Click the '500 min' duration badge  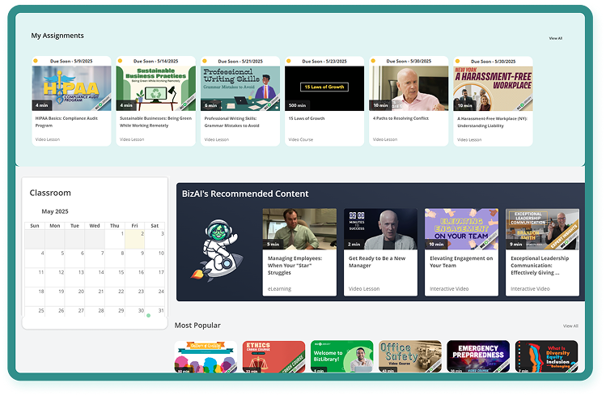tap(297, 105)
